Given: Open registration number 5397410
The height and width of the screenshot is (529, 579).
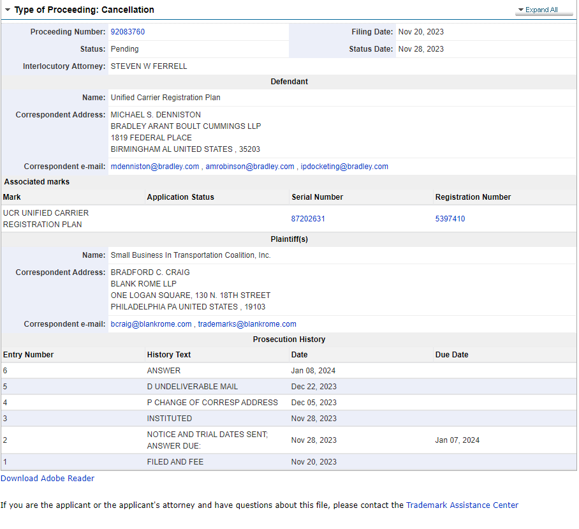Looking at the screenshot, I should tap(450, 219).
